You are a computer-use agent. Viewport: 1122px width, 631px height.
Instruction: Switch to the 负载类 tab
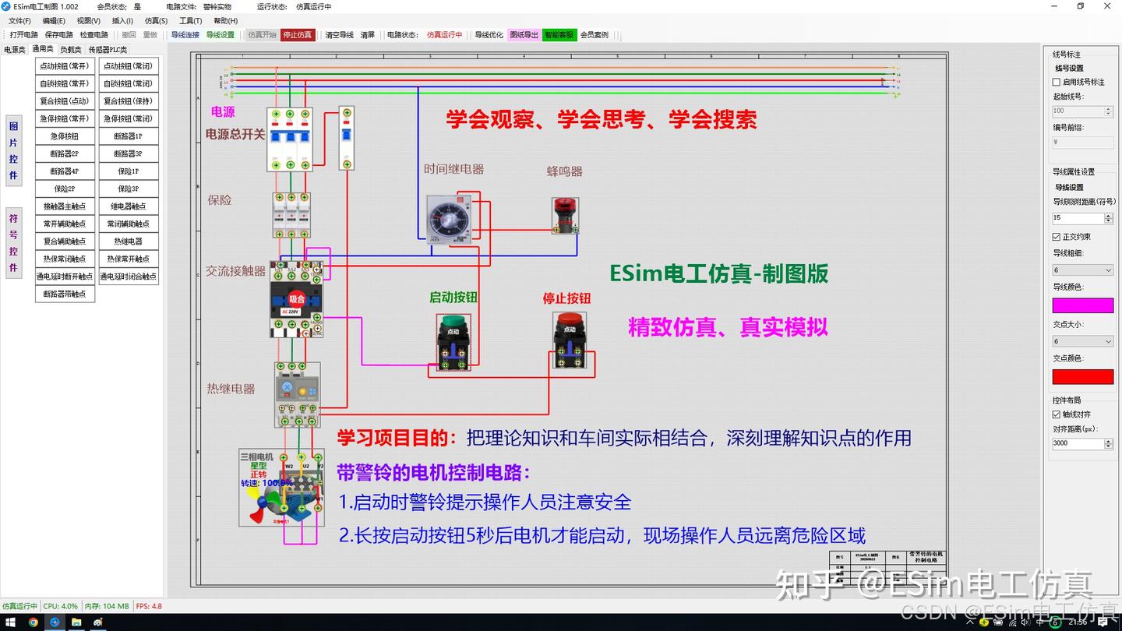pos(71,50)
